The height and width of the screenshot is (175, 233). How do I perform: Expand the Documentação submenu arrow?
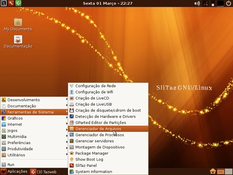[67, 105]
